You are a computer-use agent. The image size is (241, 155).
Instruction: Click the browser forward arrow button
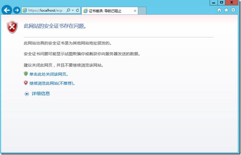click(17, 10)
